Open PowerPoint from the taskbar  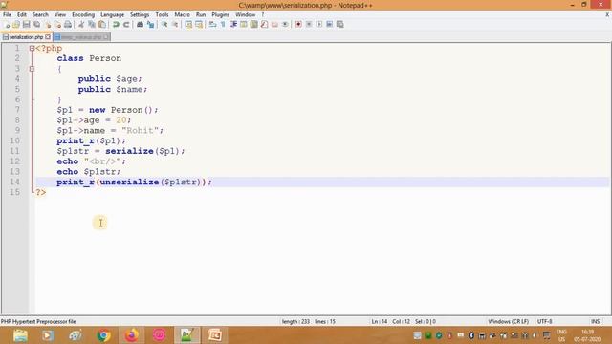[214, 335]
